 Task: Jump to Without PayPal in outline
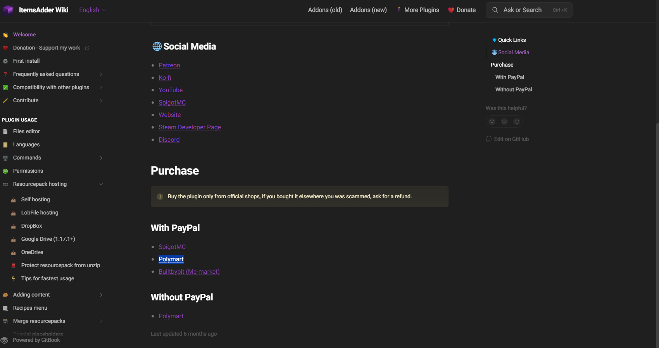coord(514,89)
